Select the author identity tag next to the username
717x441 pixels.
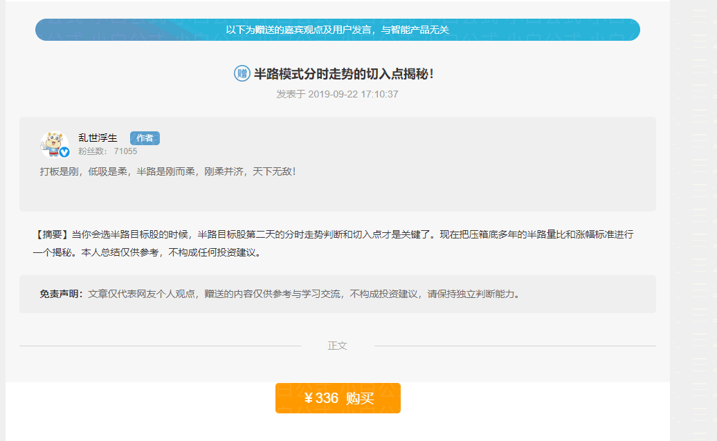point(144,138)
